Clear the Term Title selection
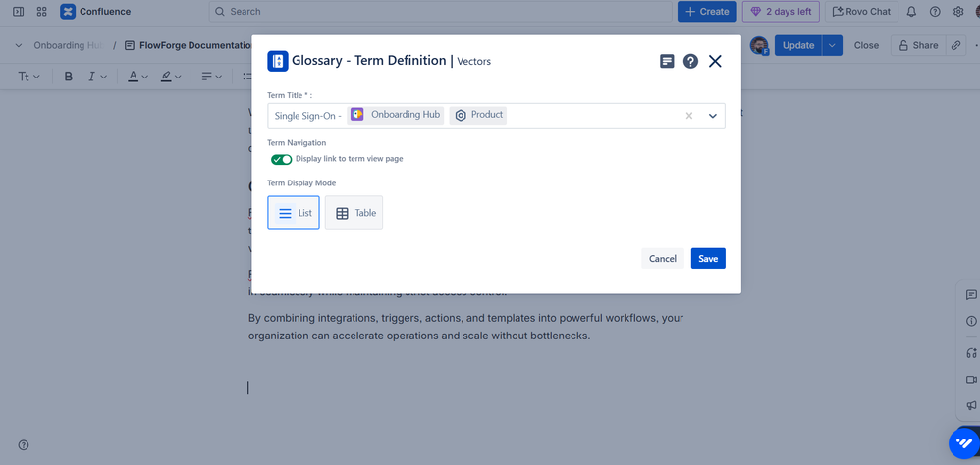The image size is (980, 465). 689,116
